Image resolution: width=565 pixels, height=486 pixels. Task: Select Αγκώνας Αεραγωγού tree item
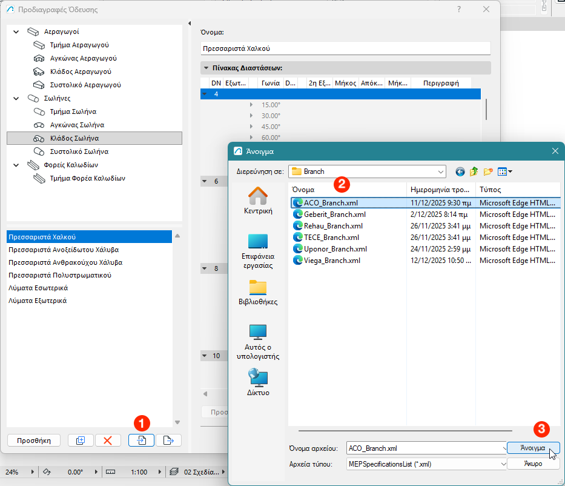coord(83,58)
